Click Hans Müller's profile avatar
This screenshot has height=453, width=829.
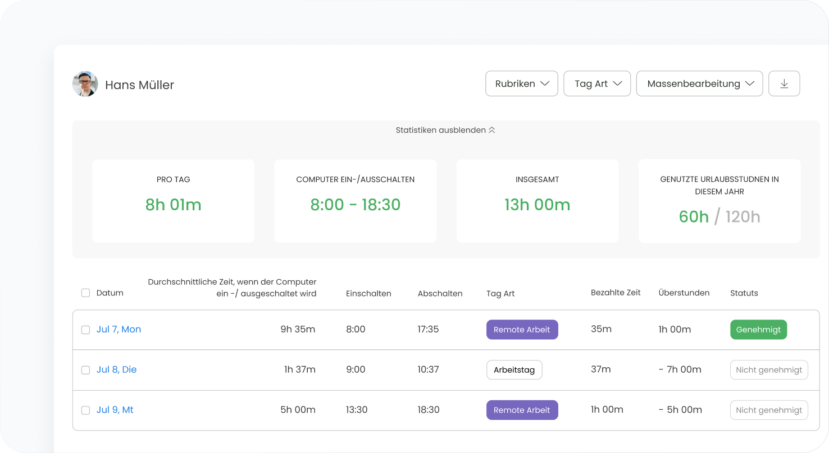tap(85, 84)
